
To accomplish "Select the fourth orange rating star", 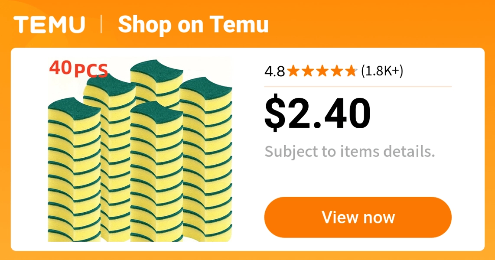I will pyautogui.click(x=337, y=71).
